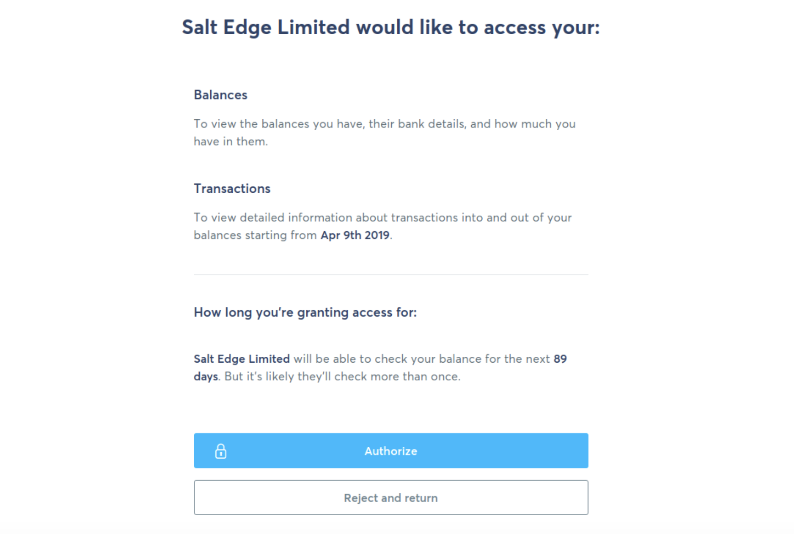
Task: Click the 'have in them.' text line
Action: coord(230,142)
